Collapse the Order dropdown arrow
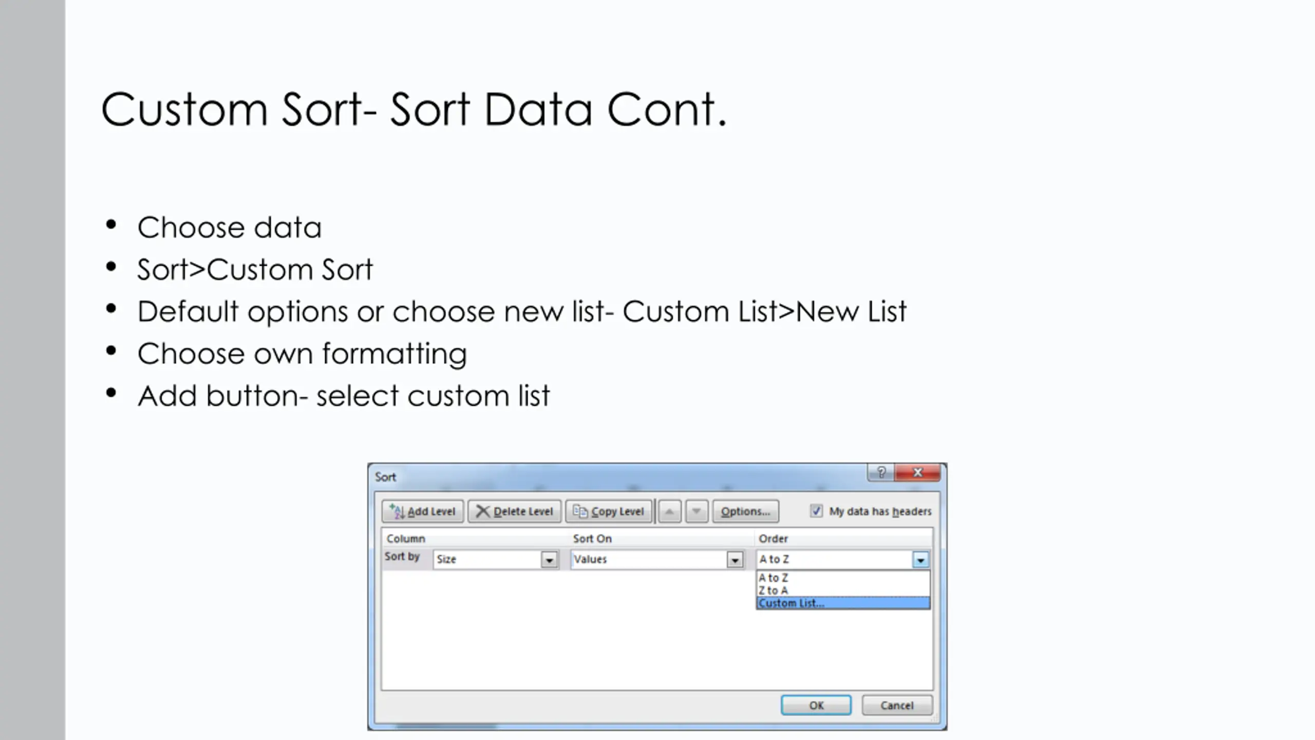Image resolution: width=1315 pixels, height=740 pixels. point(920,560)
